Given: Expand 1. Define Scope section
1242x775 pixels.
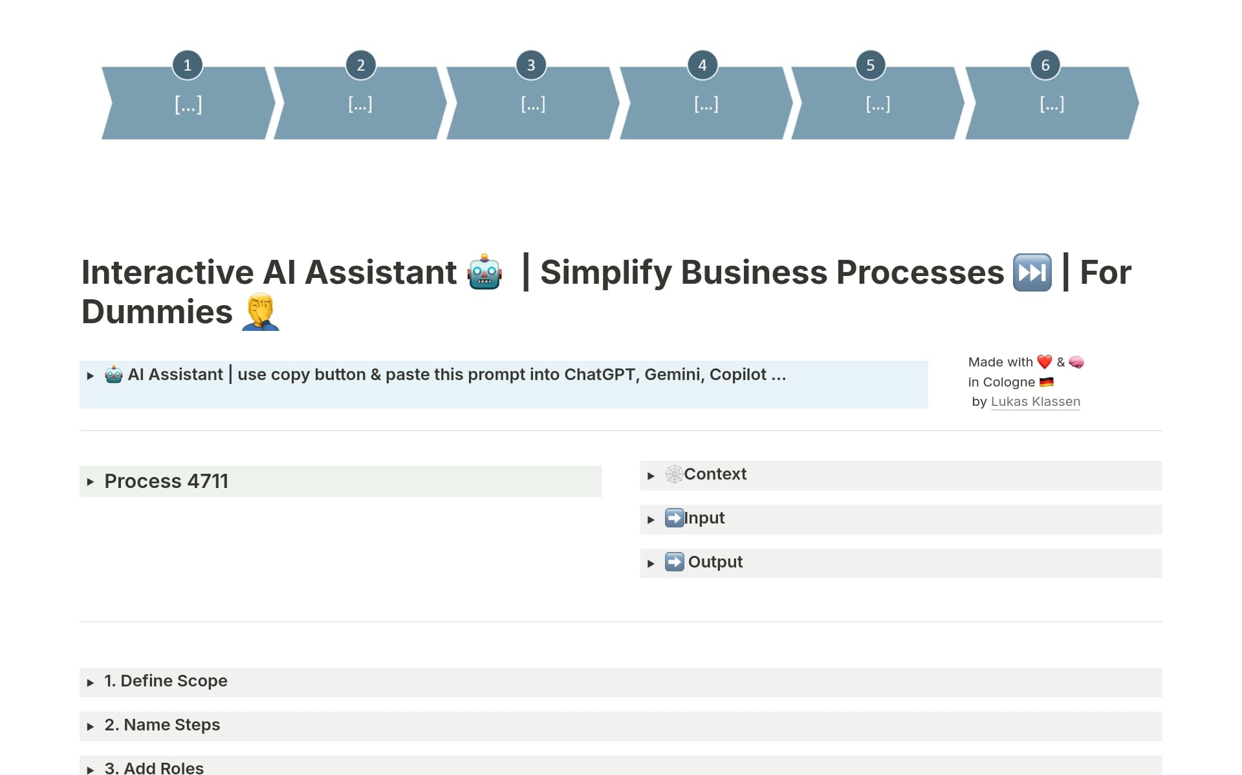Looking at the screenshot, I should (x=91, y=683).
